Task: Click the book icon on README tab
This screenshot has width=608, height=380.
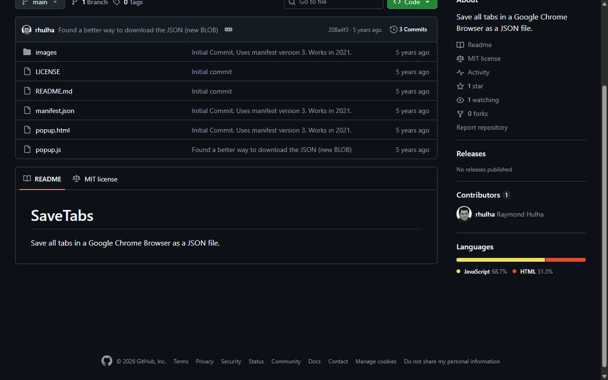Action: pos(27,179)
